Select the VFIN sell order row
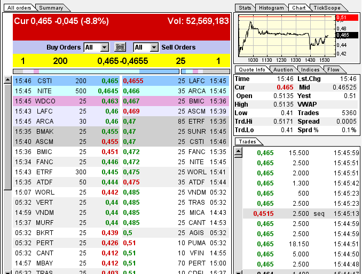 [x=176, y=253]
